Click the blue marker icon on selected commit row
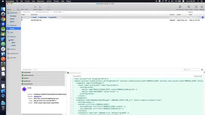Screen dimensions: 205x115 [x=202, y=17]
